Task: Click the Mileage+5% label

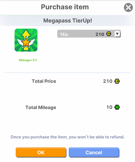Action: point(28,60)
